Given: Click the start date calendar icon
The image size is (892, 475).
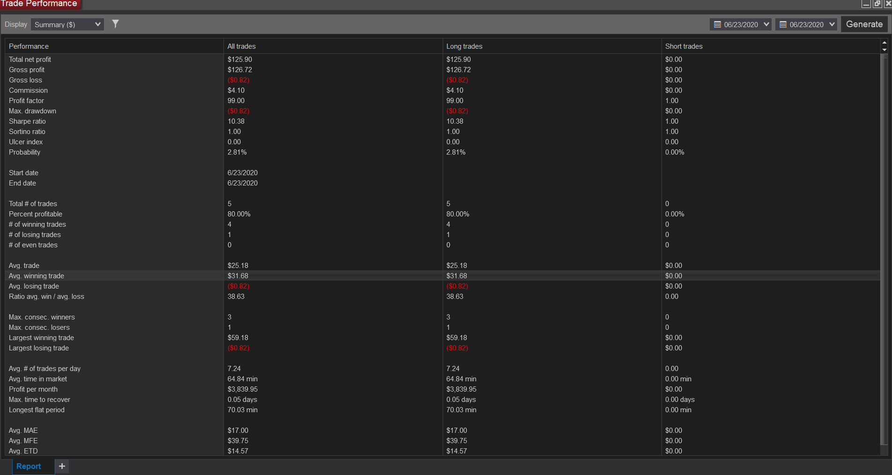Looking at the screenshot, I should coord(717,24).
